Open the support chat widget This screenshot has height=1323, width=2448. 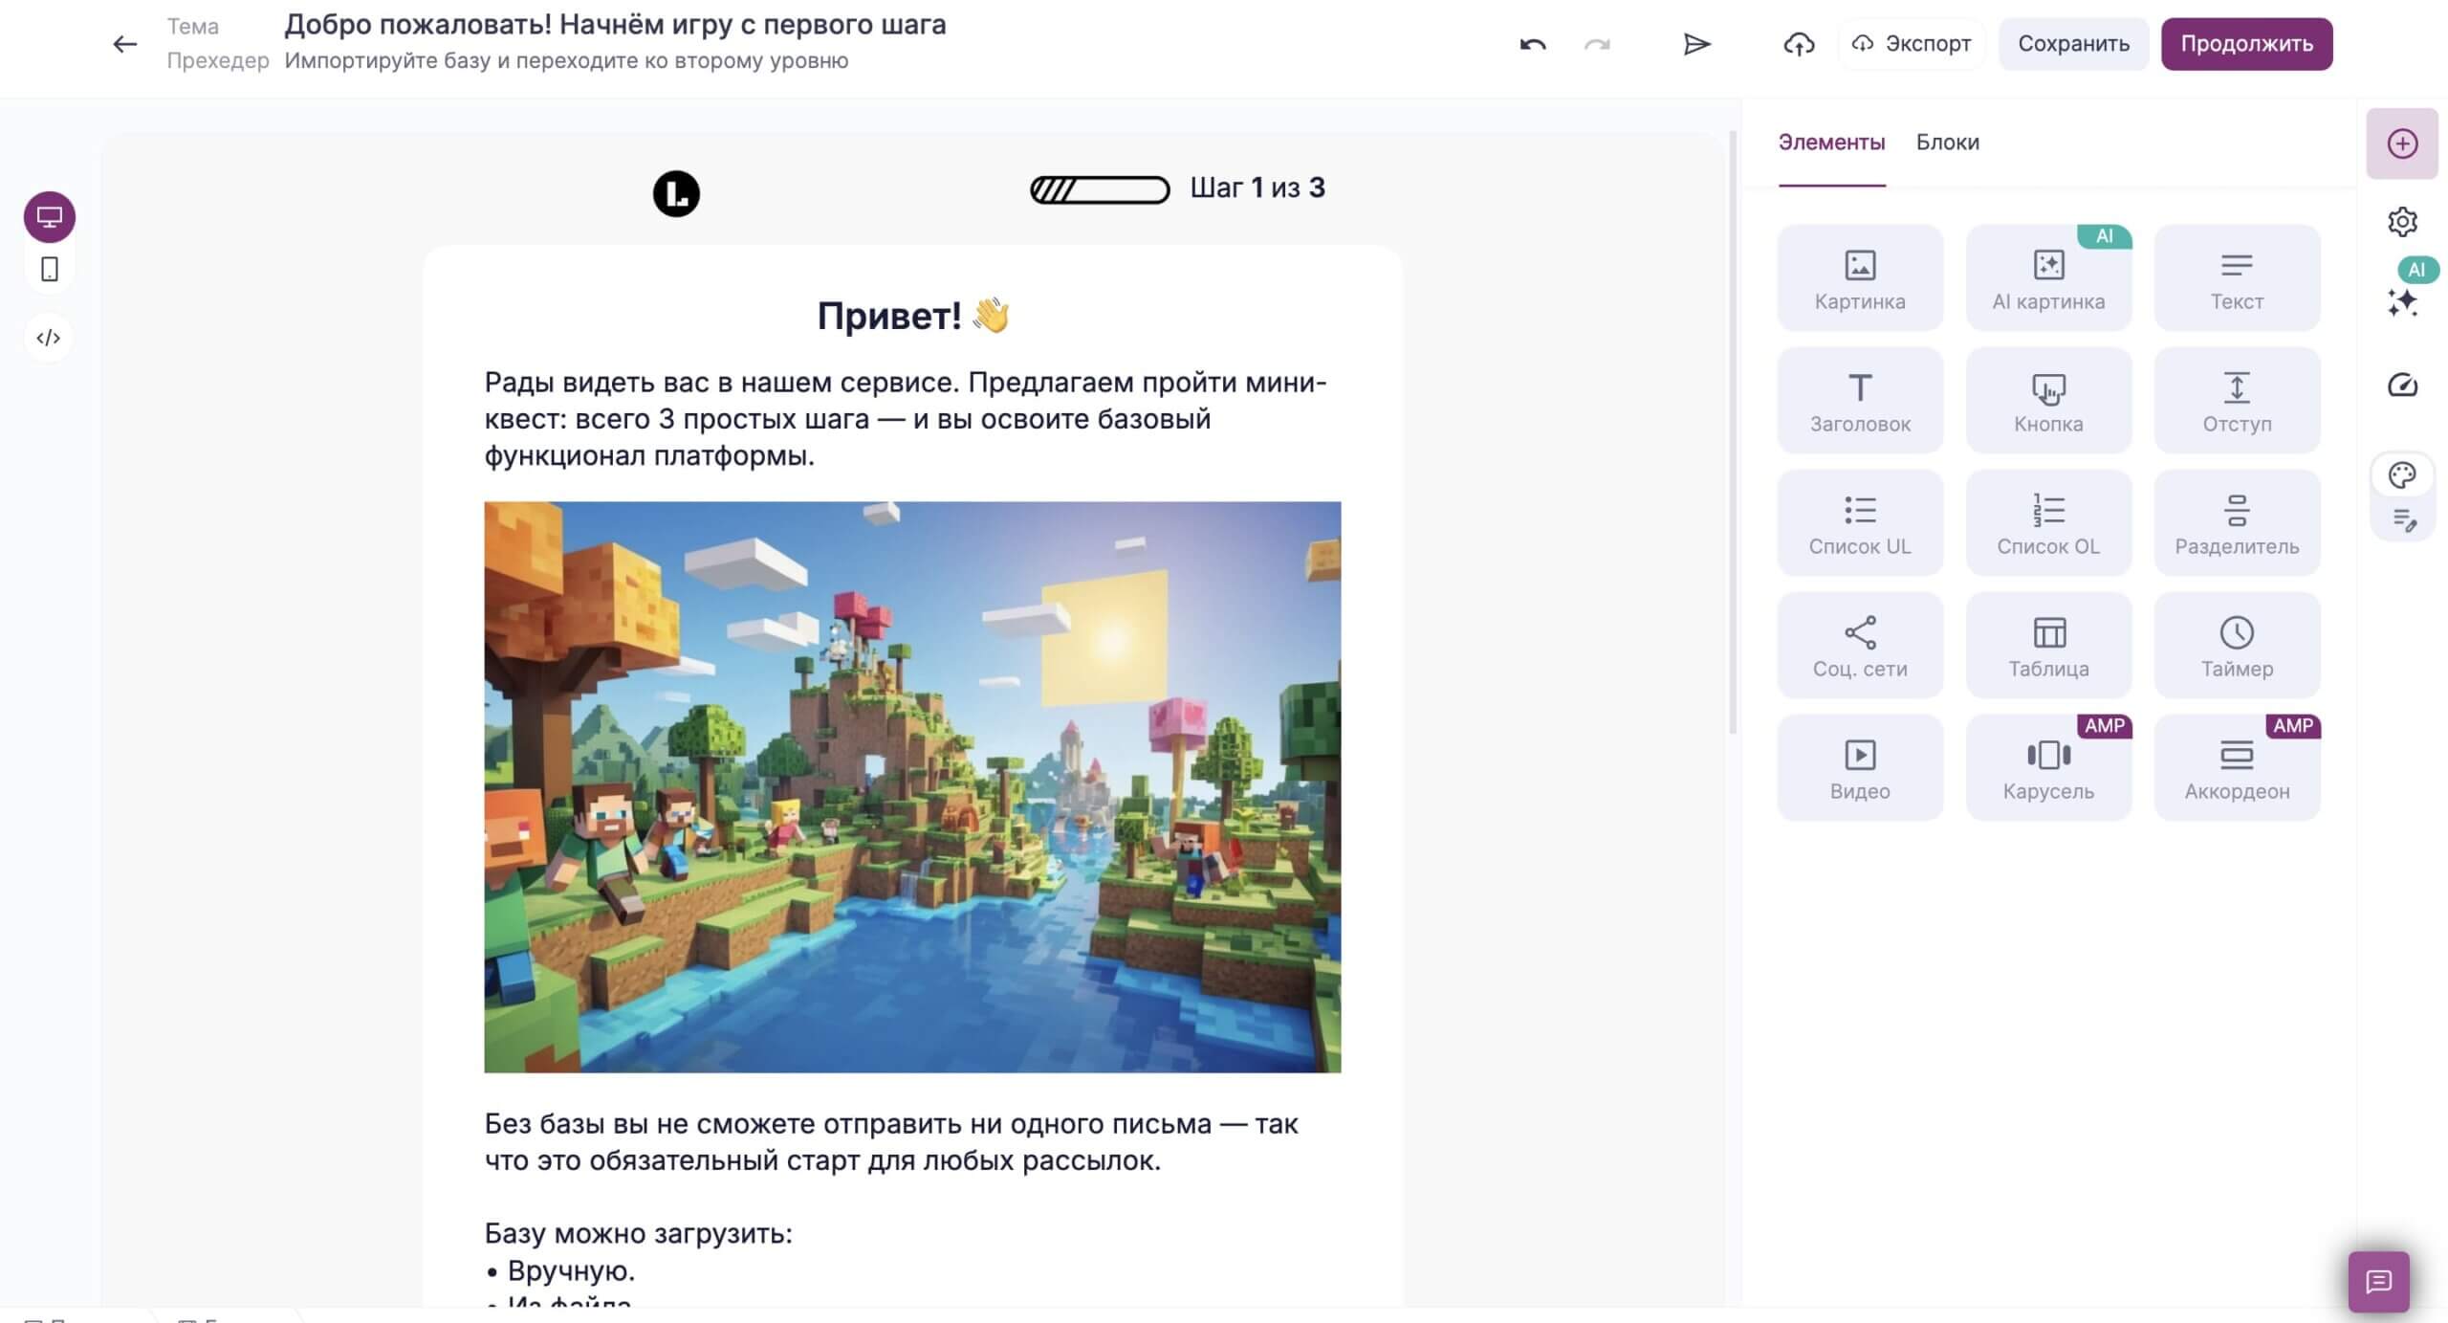tap(2378, 1281)
